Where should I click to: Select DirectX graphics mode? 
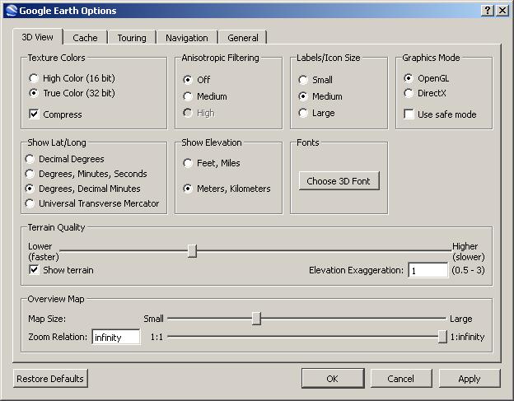(x=425, y=93)
